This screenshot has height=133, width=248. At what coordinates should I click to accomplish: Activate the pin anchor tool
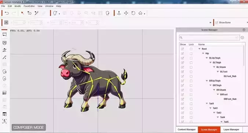pos(119,13)
